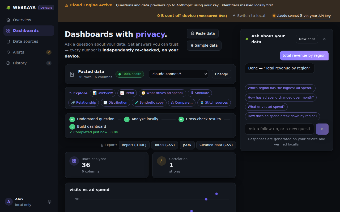The image size is (340, 212).
Task: Click 'Which region has the highest ad spend?' suggestion
Action: click(x=280, y=88)
